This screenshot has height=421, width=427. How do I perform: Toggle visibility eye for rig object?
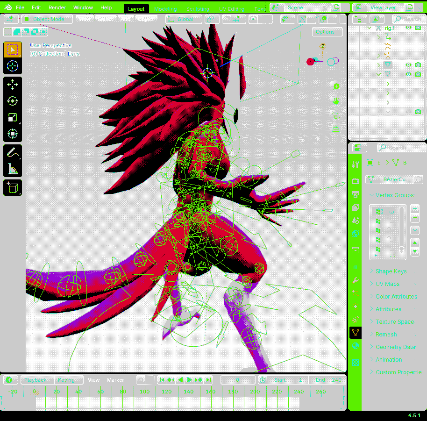408,28
